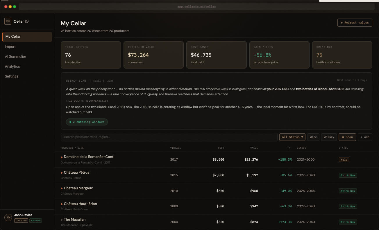Screen dimensions: 379x230
Task: Click the red dot beside Château Margaux
Action: coord(62,188)
